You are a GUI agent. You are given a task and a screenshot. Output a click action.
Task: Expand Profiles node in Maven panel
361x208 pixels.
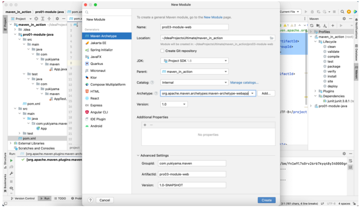coord(311,32)
